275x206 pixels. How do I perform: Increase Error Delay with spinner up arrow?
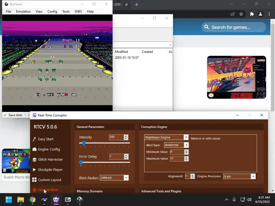tap(126, 155)
